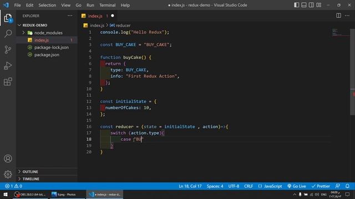
Task: Change Spaces: 4 indentation setting
Action: pyautogui.click(x=215, y=186)
